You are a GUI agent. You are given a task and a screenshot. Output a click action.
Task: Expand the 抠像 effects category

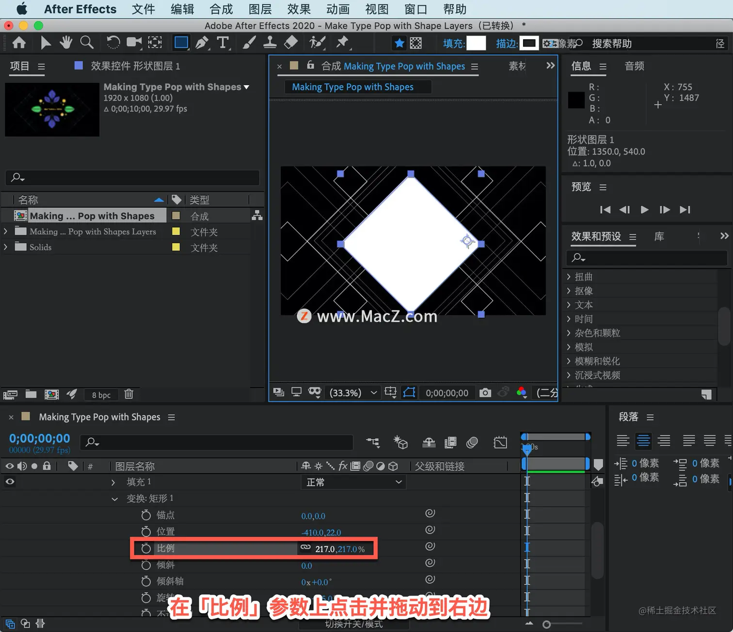tap(569, 291)
